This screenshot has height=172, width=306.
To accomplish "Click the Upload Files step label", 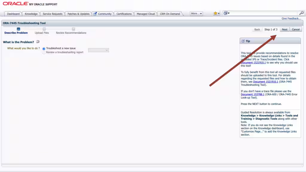I will click(x=42, y=33).
